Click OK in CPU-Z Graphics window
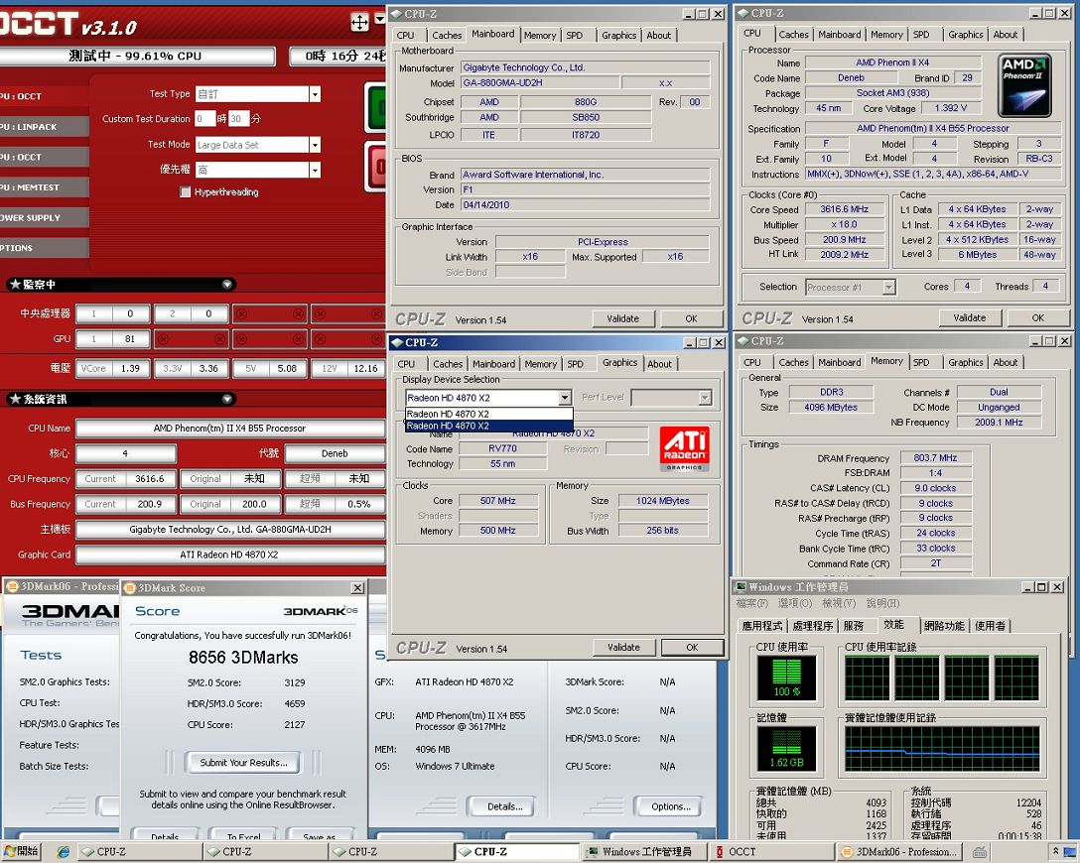This screenshot has width=1080, height=863. (x=692, y=648)
